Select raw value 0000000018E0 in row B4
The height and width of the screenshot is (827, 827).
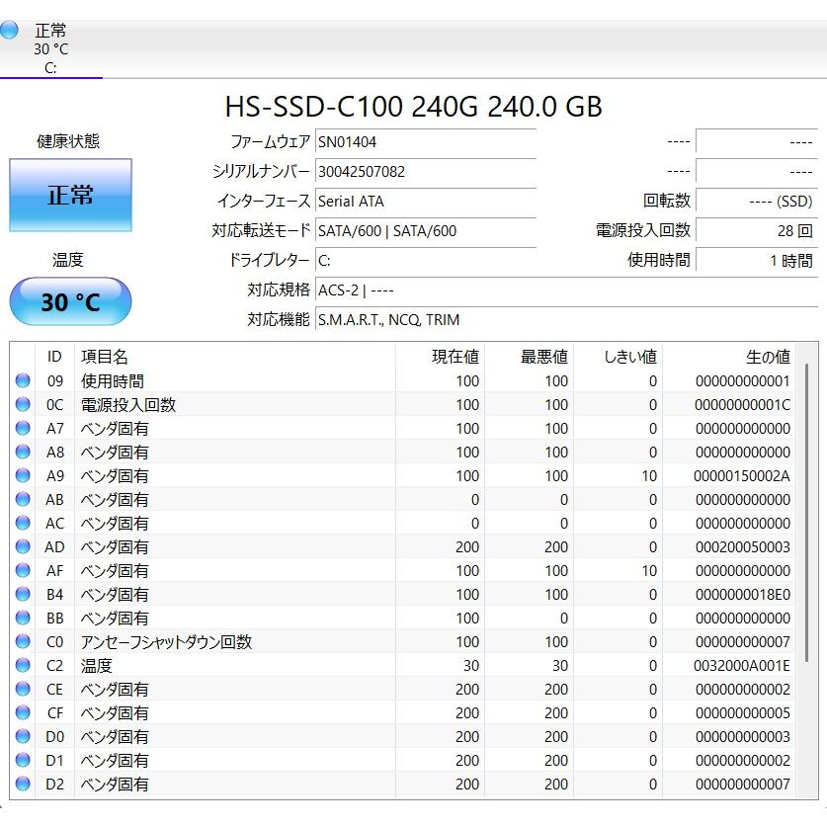743,595
